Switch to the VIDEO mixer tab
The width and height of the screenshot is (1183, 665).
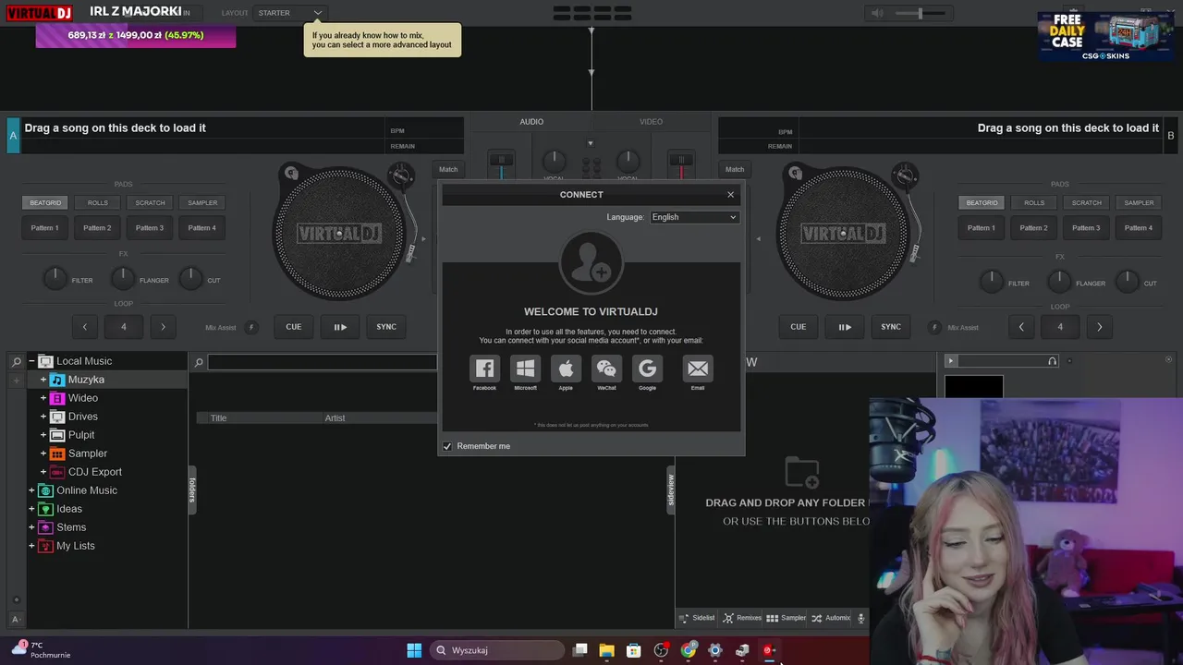651,122
